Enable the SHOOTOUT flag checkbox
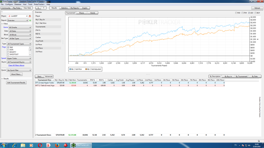 8,54
